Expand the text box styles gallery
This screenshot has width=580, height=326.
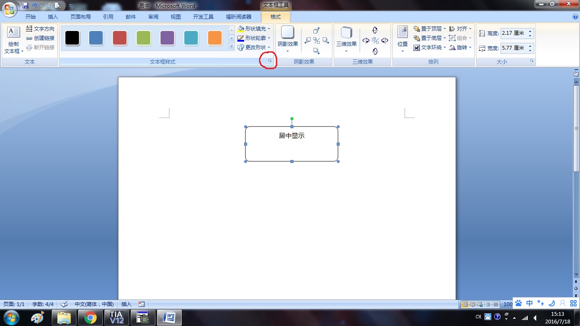[x=231, y=47]
